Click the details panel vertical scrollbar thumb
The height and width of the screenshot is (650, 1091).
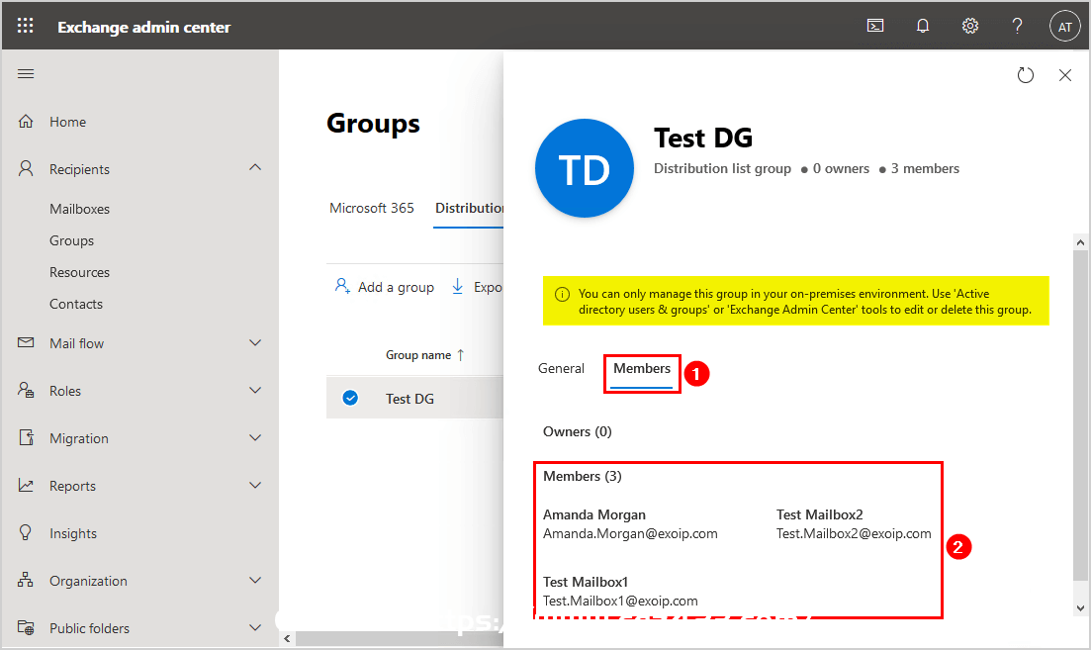click(x=1080, y=415)
